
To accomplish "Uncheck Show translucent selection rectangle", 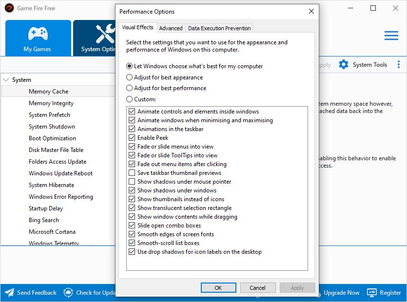I will point(132,208).
